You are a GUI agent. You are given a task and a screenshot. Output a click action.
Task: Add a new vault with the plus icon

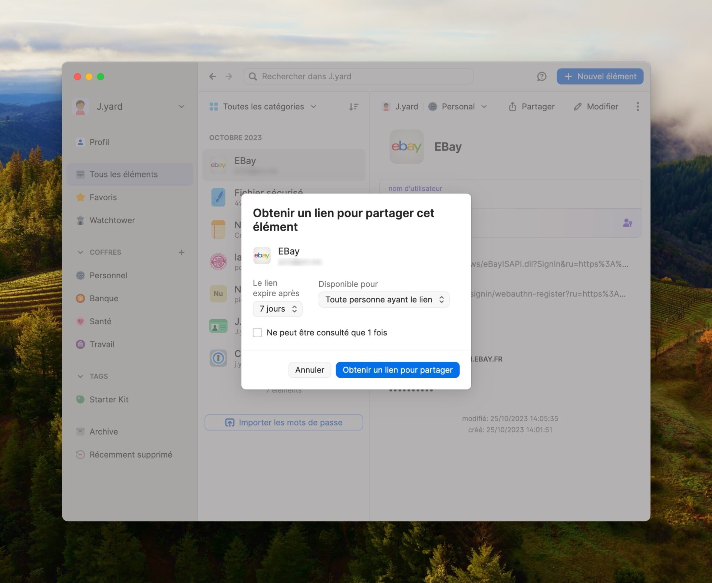pyautogui.click(x=181, y=252)
